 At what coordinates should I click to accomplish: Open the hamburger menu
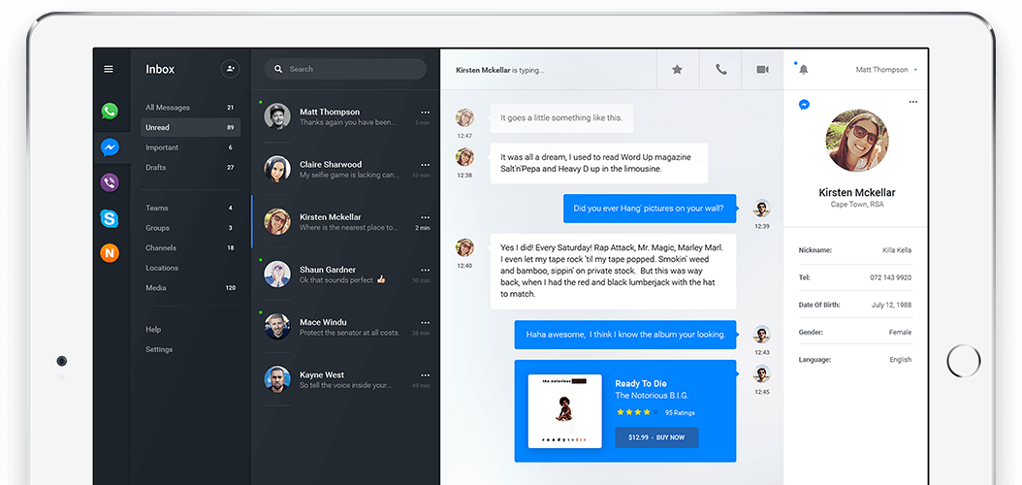pyautogui.click(x=109, y=70)
